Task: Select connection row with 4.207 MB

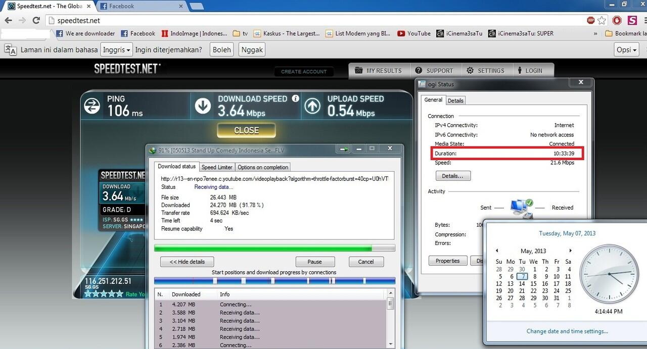Action: pos(271,305)
